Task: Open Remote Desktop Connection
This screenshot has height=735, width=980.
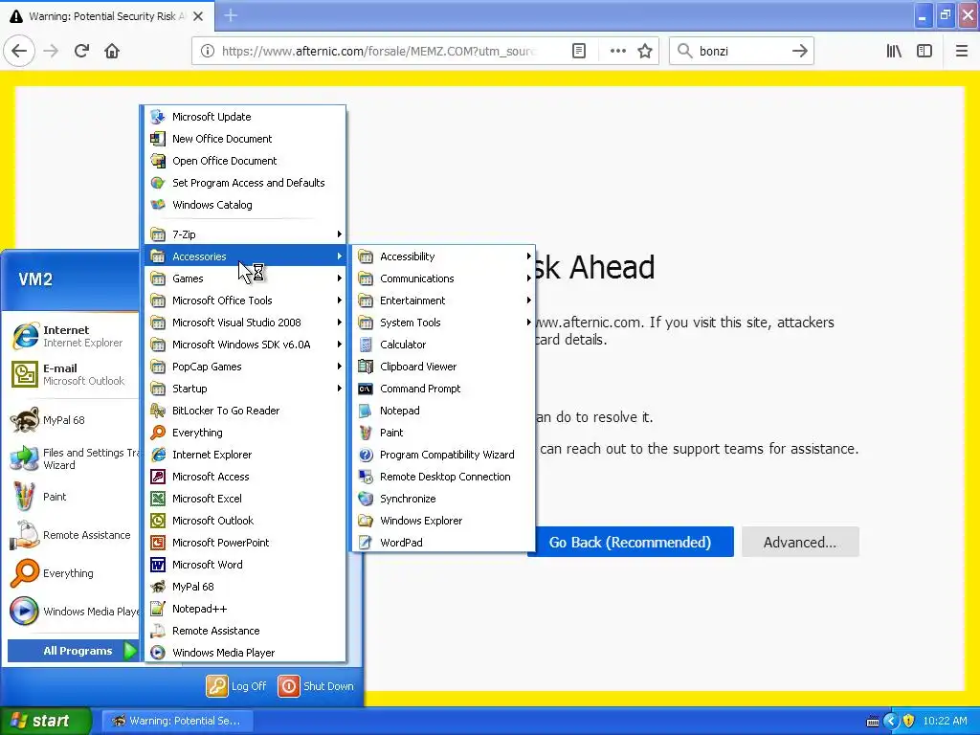Action: click(443, 477)
